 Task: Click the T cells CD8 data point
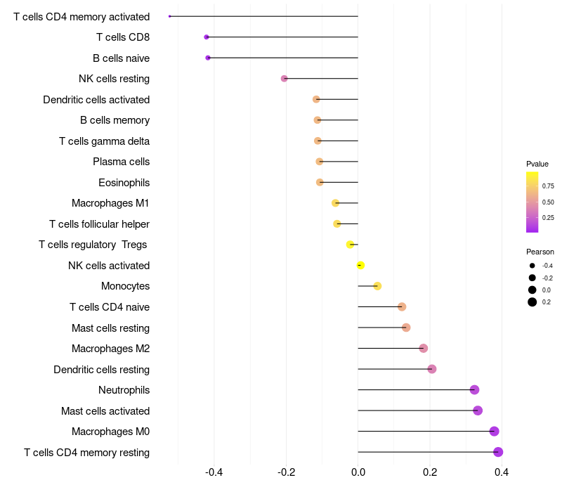click(207, 37)
